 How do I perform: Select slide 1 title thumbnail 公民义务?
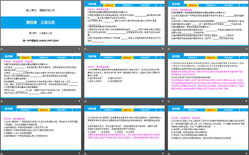pyautogui.click(x=41, y=23)
